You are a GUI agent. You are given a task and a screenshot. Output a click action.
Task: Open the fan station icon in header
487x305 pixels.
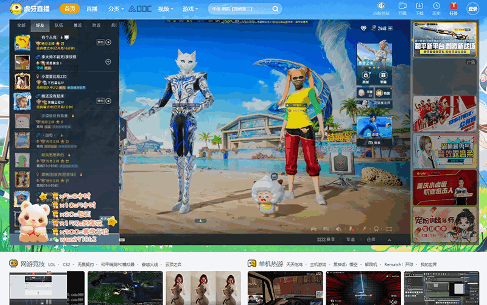pos(381,9)
